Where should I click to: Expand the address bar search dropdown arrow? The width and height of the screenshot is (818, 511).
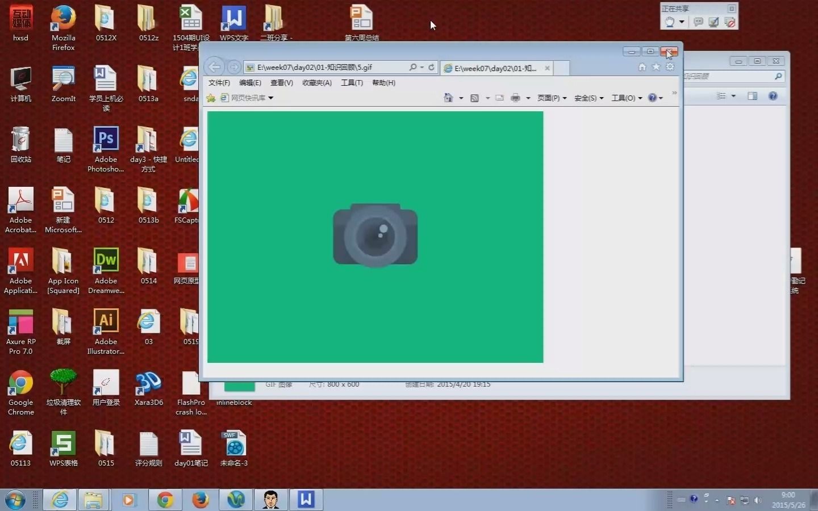[x=421, y=67]
